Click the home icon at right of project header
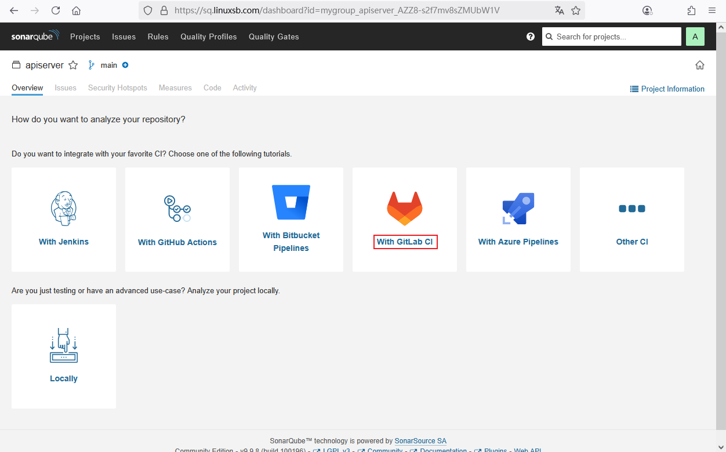The image size is (726, 452). click(700, 65)
